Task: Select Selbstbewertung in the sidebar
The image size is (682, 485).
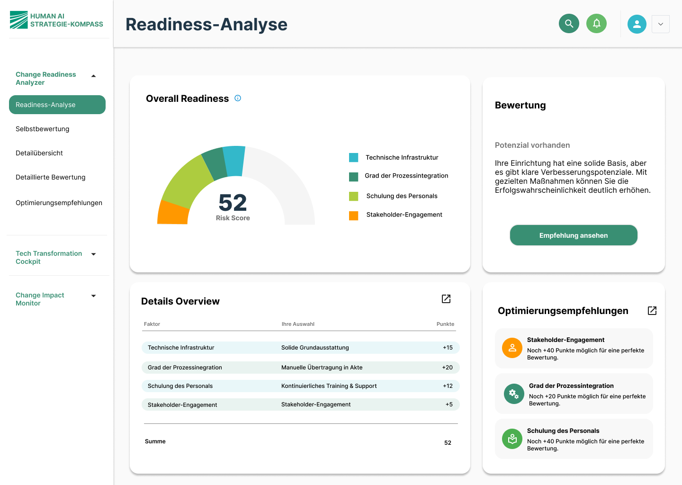Action: [43, 129]
